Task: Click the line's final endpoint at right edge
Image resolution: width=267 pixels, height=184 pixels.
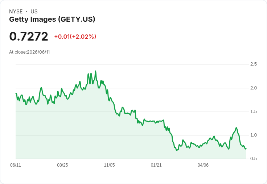Action: [x=246, y=149]
